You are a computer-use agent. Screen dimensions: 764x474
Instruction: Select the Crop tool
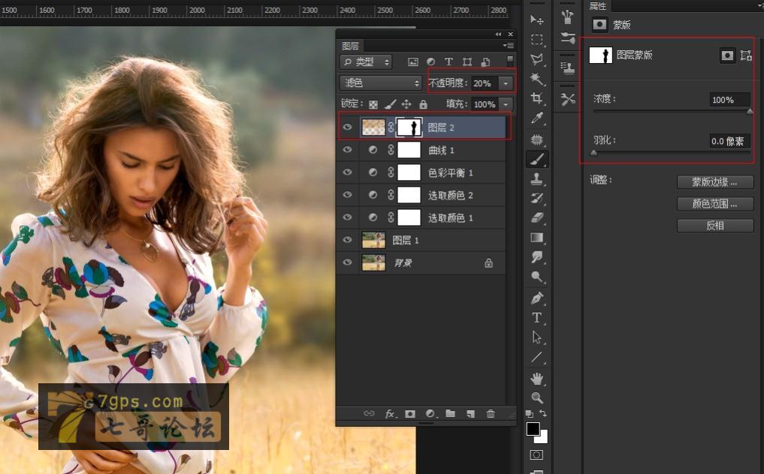pos(537,97)
